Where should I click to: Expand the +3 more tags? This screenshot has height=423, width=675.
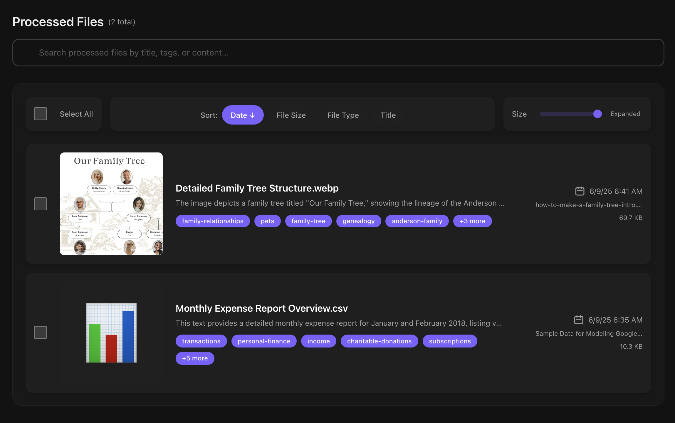coord(472,221)
